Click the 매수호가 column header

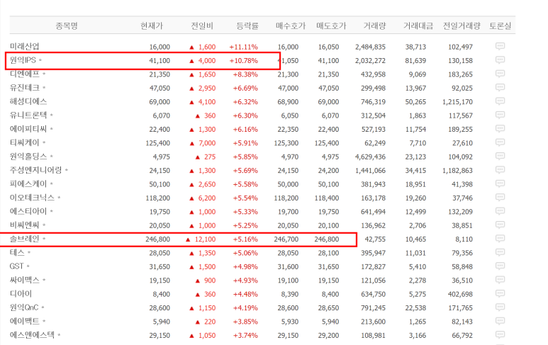(x=291, y=26)
